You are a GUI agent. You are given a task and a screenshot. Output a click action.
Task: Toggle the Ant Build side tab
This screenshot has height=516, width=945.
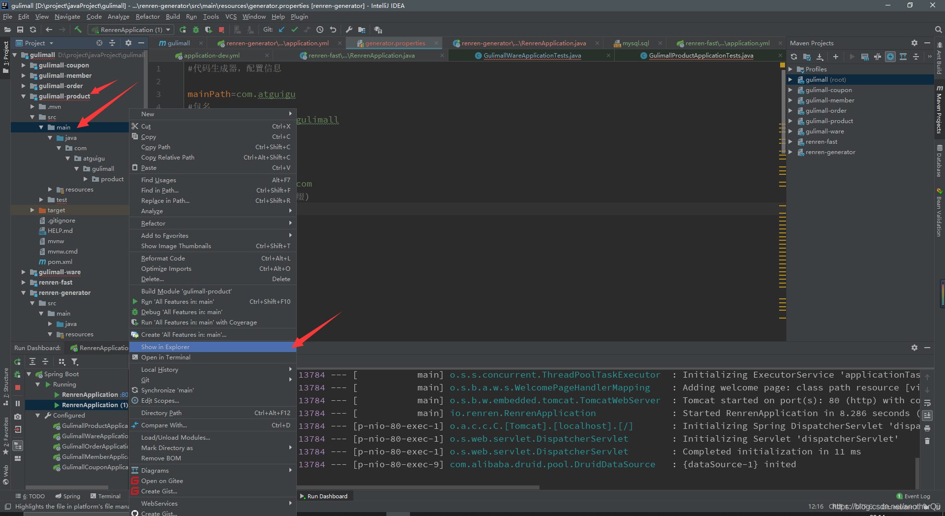click(939, 58)
